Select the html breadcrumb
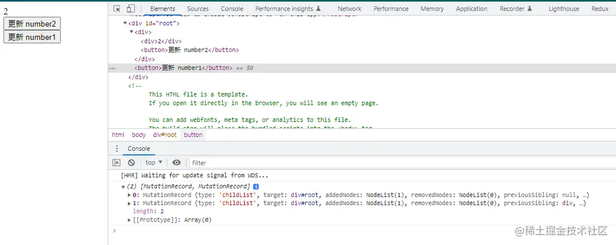 tap(118, 135)
